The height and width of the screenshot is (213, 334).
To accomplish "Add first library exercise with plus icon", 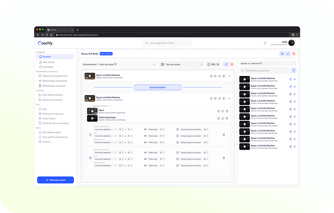I will pos(295,79).
